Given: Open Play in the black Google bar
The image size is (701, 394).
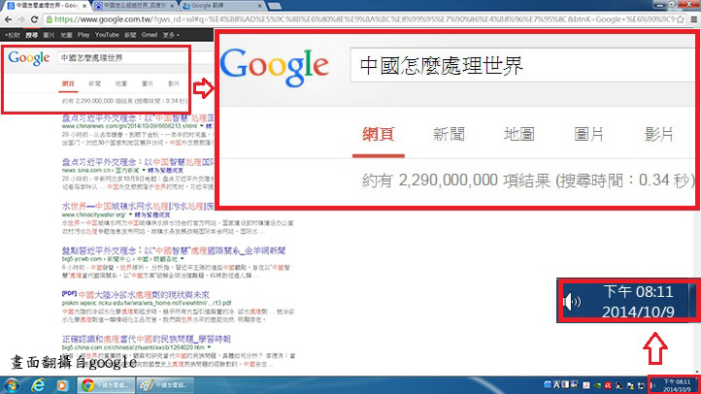Looking at the screenshot, I should tap(83, 35).
